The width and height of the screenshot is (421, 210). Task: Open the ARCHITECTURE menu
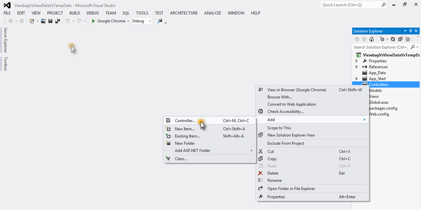(184, 13)
